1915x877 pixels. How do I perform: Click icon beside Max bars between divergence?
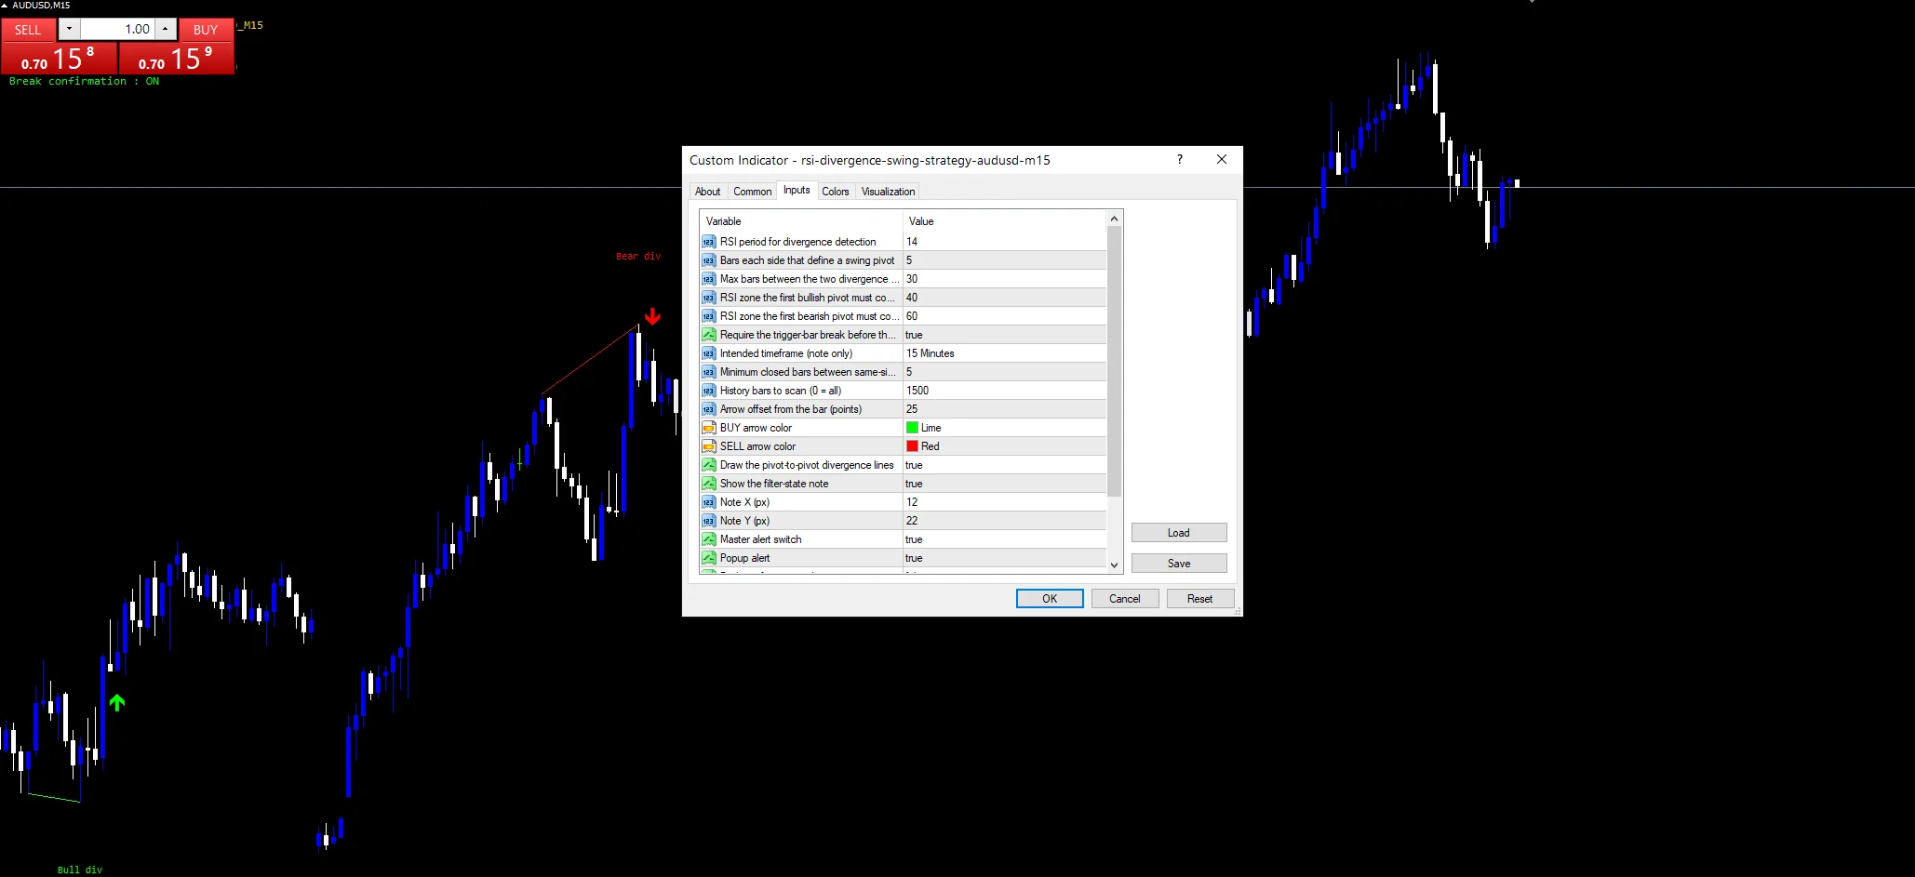[x=709, y=279]
